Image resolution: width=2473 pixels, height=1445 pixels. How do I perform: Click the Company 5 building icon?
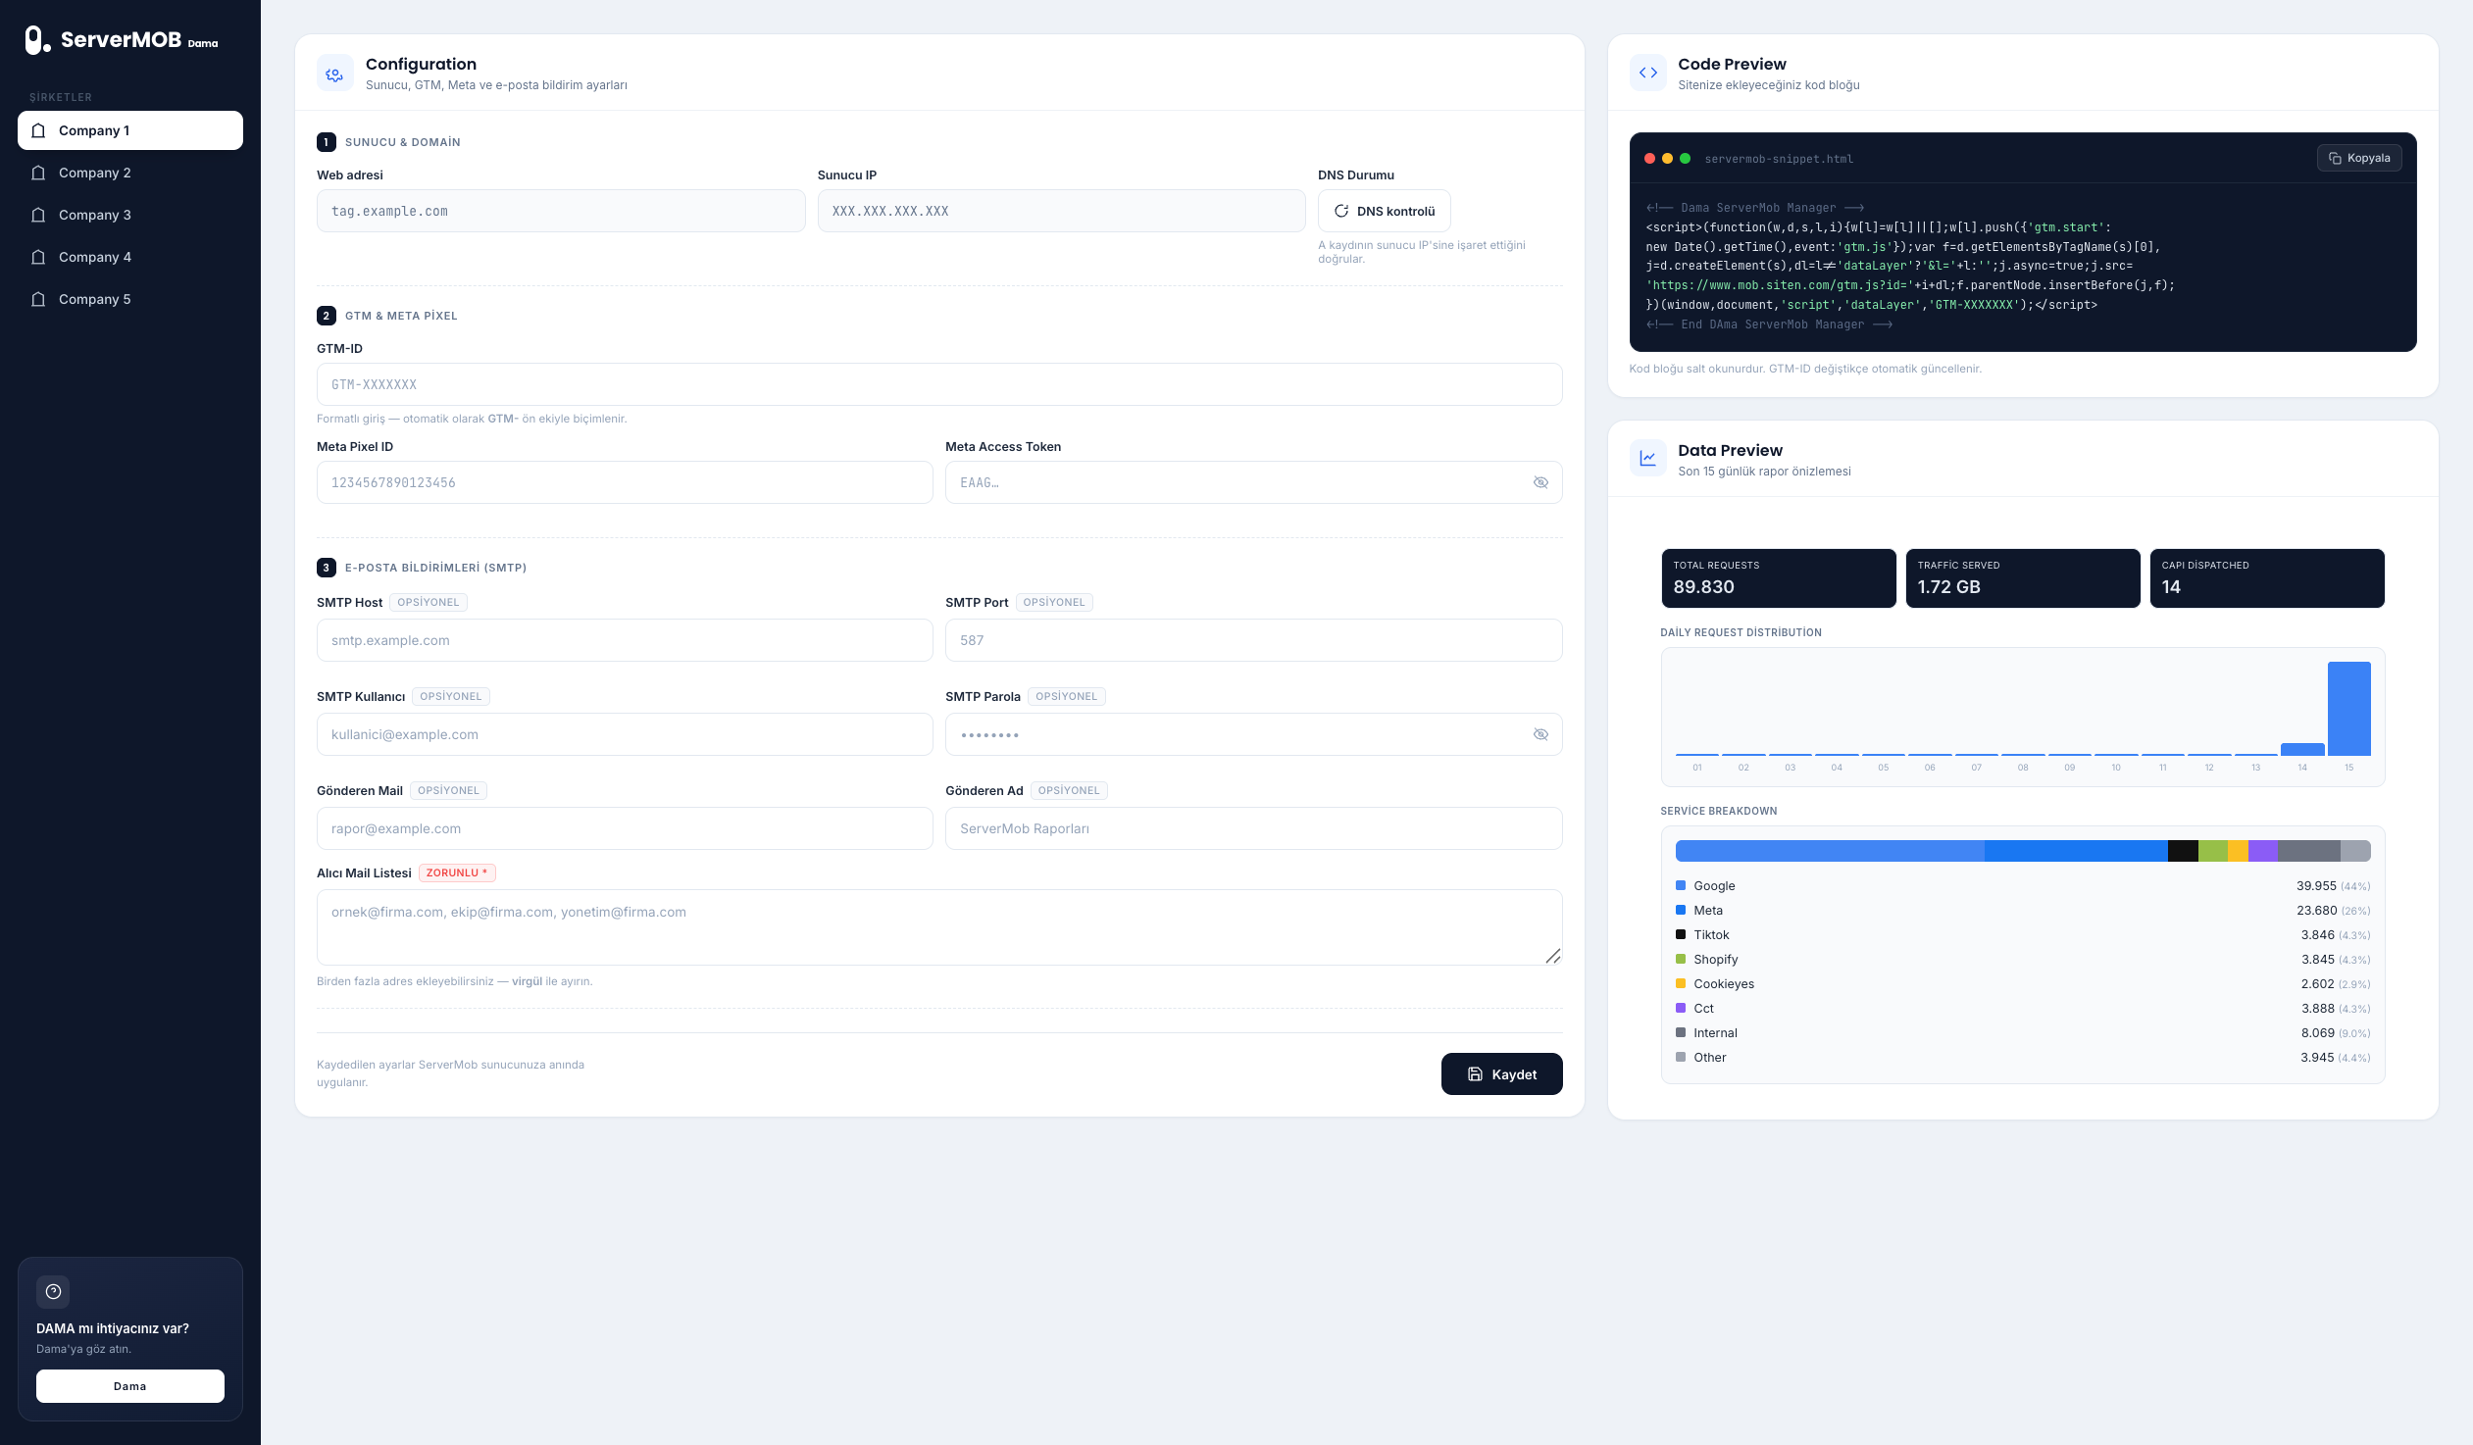point(38,299)
